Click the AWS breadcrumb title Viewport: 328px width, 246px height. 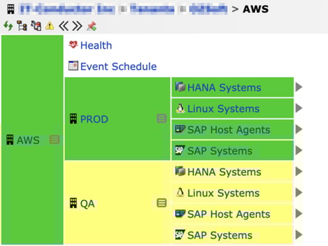[256, 9]
